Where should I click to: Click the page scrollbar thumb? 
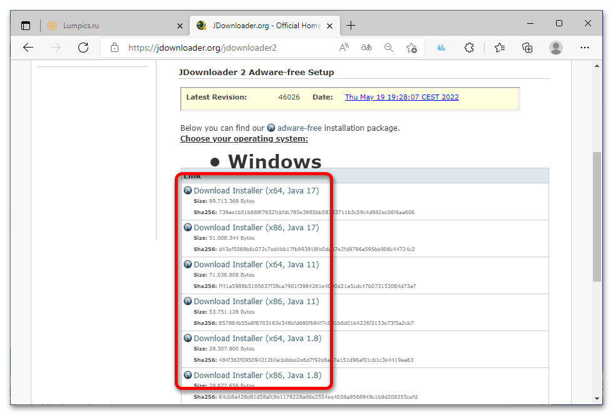coord(597,217)
